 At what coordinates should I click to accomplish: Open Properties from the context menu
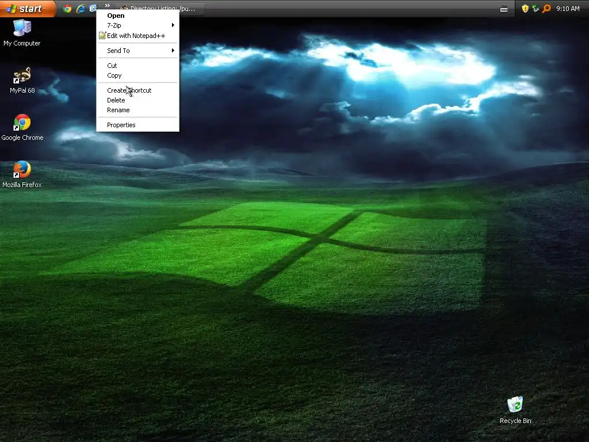(137, 125)
